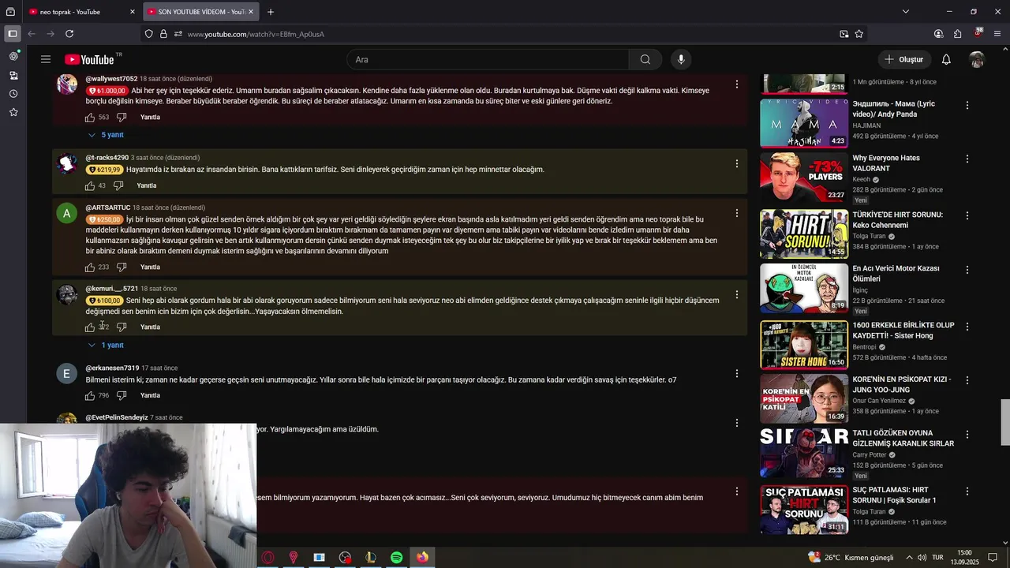Reload the page with the refresh icon
The height and width of the screenshot is (568, 1010).
click(69, 34)
